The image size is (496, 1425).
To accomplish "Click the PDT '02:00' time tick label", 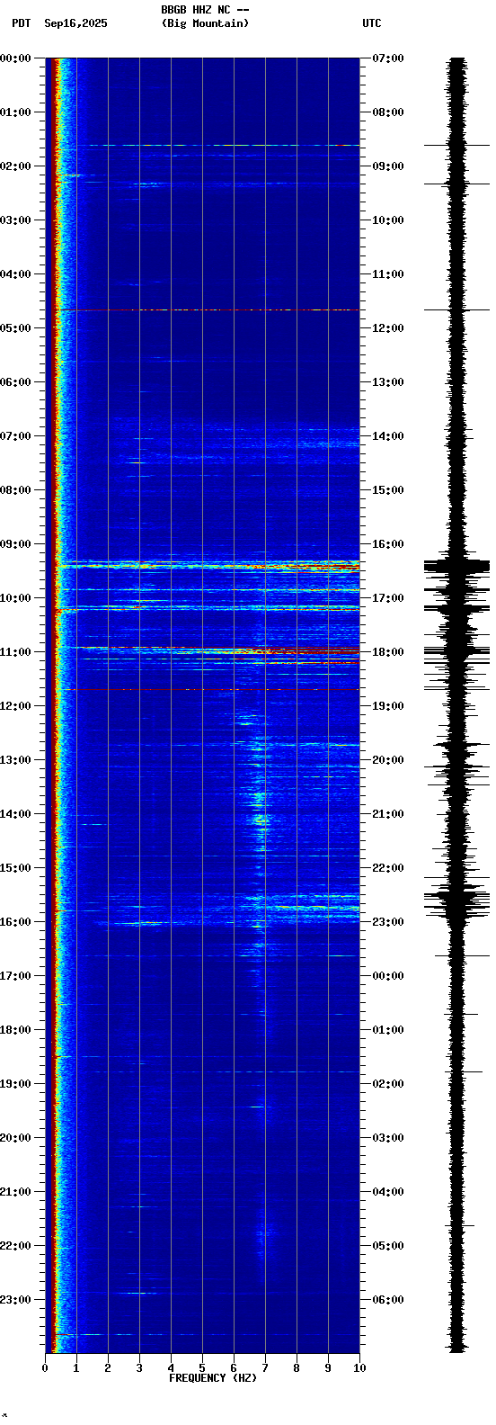I will click(15, 166).
